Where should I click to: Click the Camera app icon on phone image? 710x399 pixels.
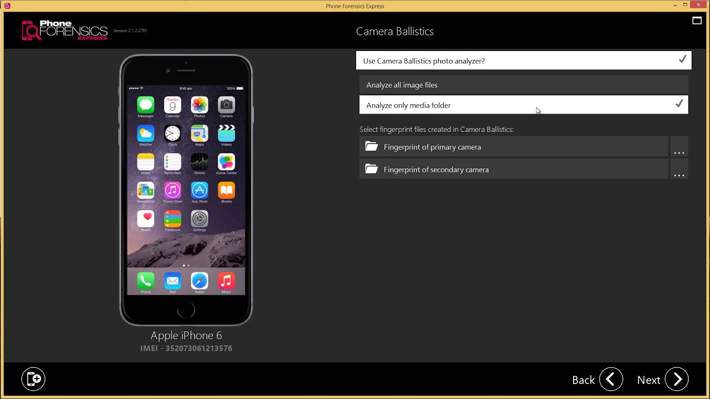226,105
